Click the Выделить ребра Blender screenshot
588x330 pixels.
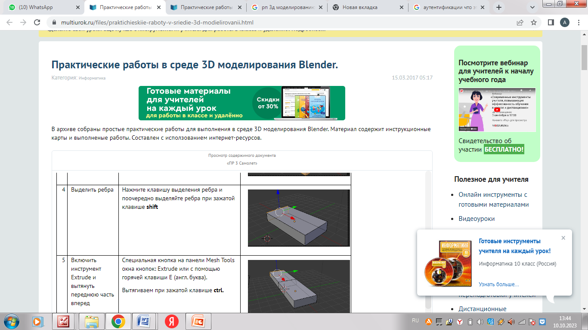click(299, 218)
